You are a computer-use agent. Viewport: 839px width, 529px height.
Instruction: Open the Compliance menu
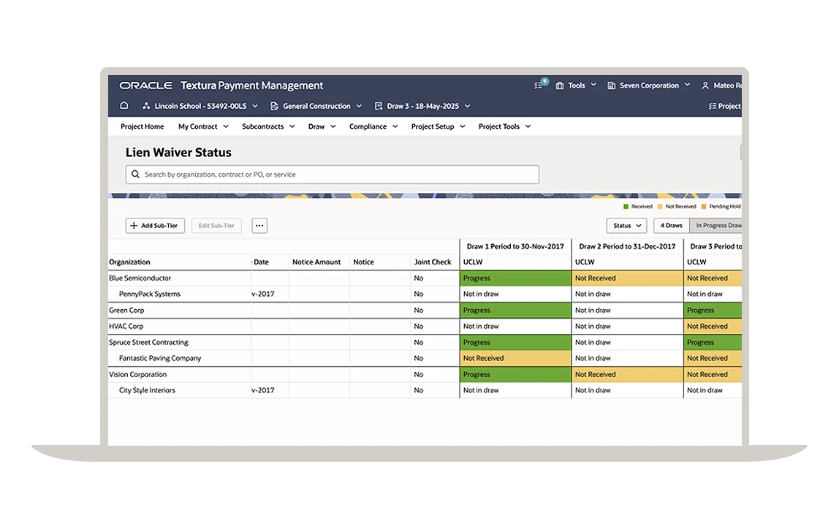[373, 126]
